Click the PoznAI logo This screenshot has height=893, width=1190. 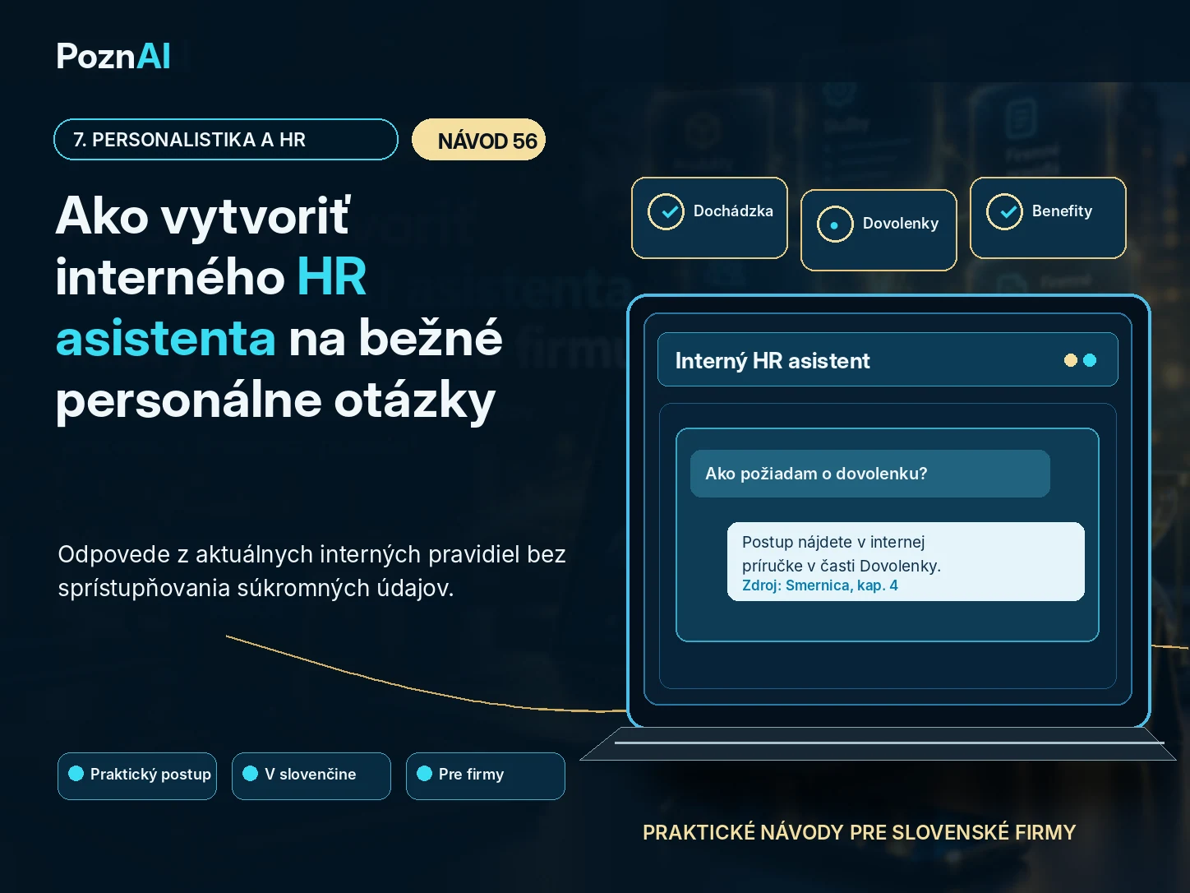(113, 57)
